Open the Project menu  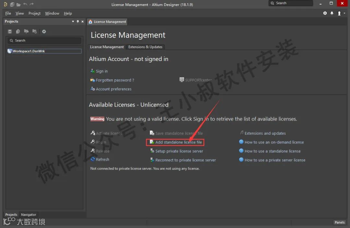(x=34, y=13)
